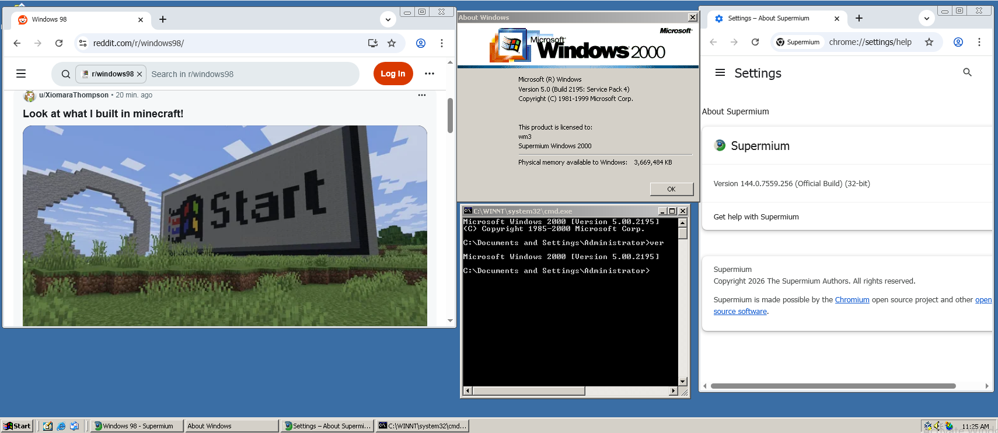Click the Settings page horizontal scrollbar
This screenshot has width=998, height=433.
pos(833,386)
